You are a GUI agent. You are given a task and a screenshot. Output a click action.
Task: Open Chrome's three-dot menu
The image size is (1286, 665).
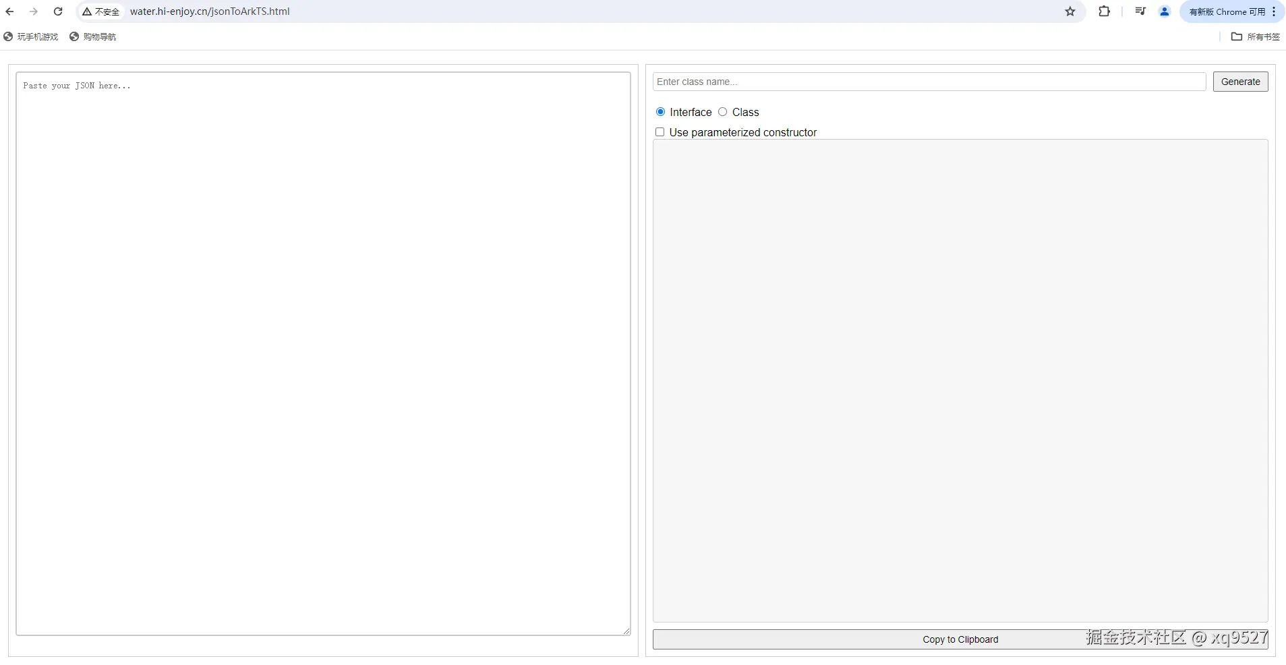pyautogui.click(x=1274, y=11)
